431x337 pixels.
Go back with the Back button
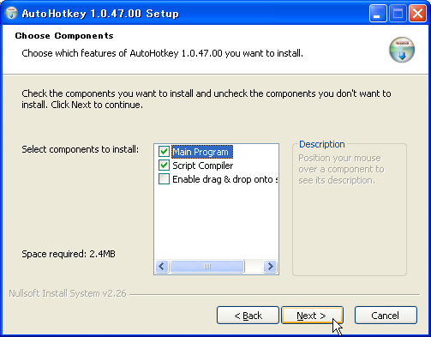pos(248,316)
